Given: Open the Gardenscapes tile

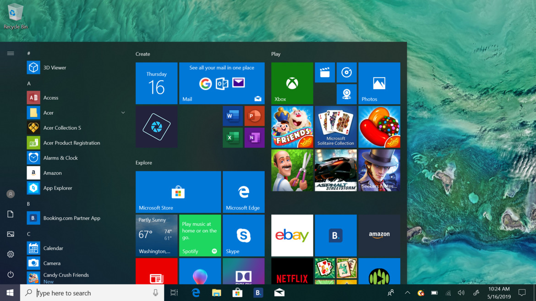Looking at the screenshot, I should coord(292,170).
